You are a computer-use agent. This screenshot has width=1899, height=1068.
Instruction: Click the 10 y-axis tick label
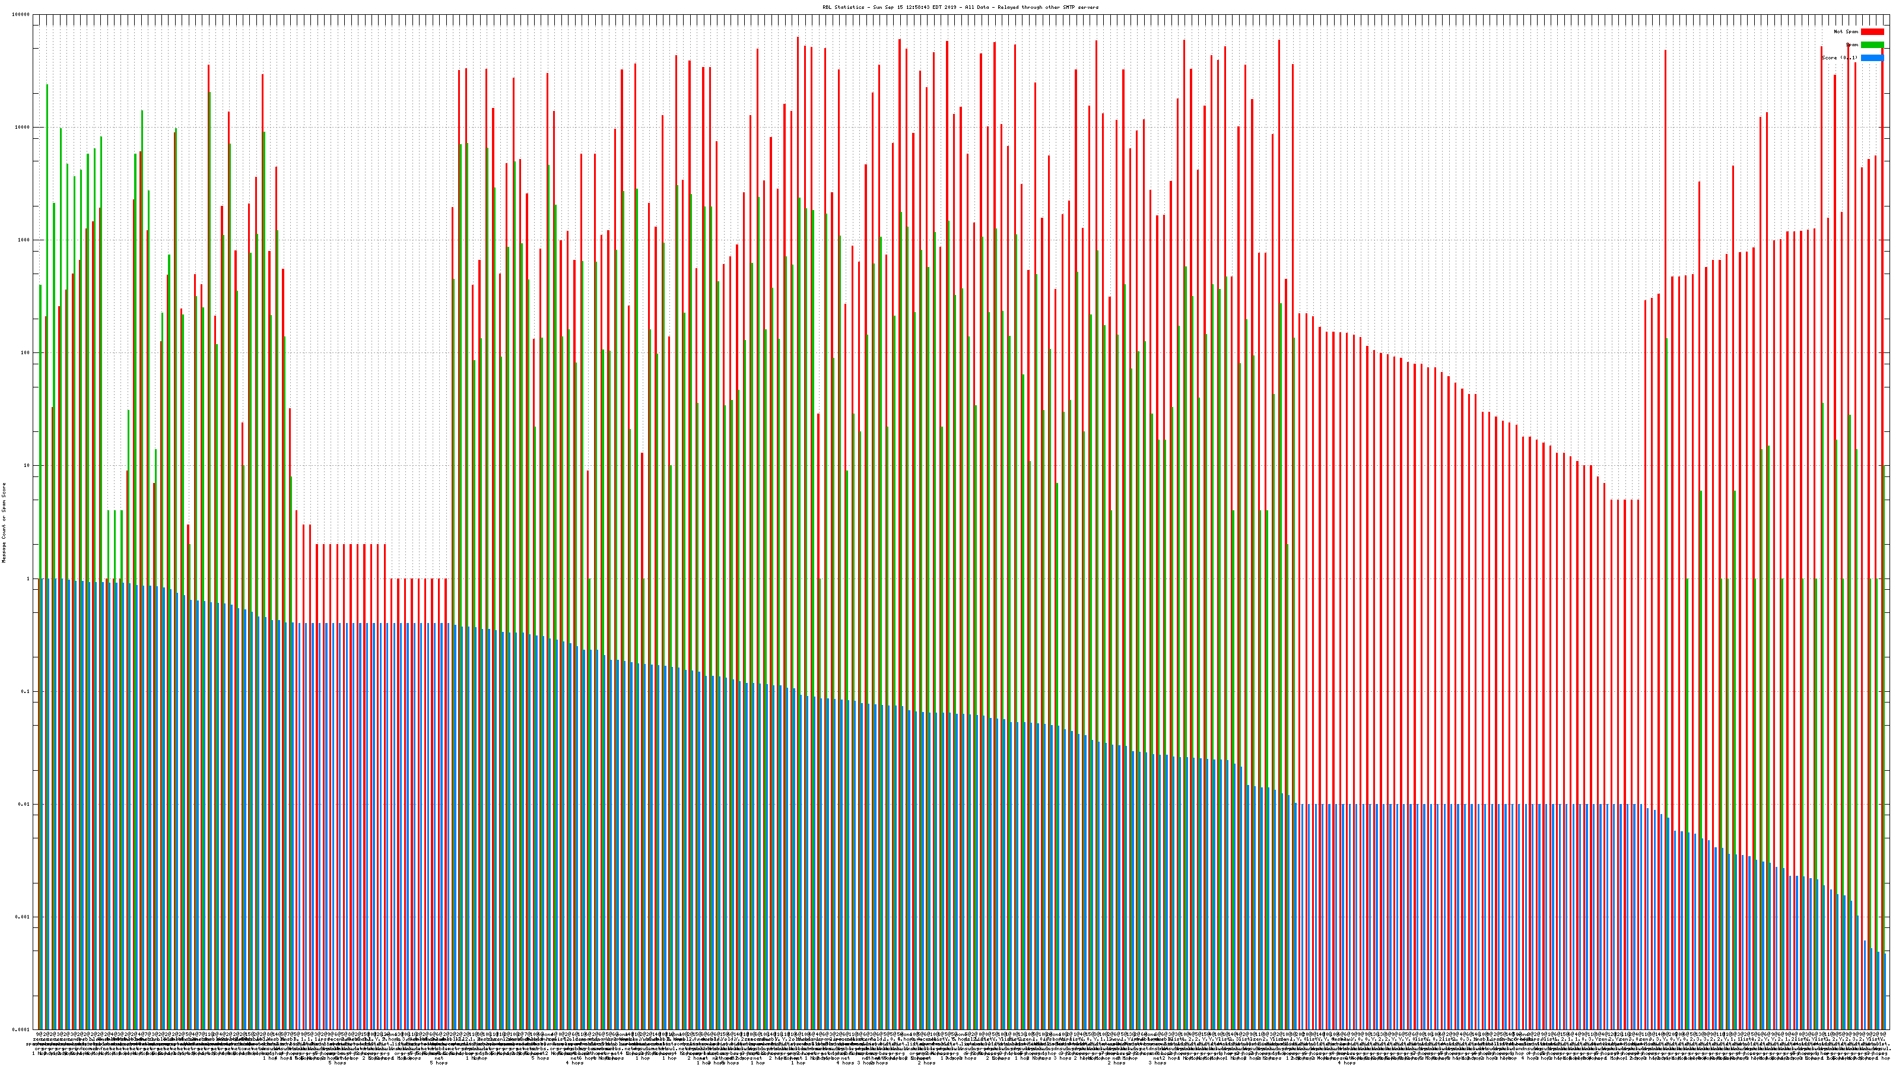(x=27, y=466)
